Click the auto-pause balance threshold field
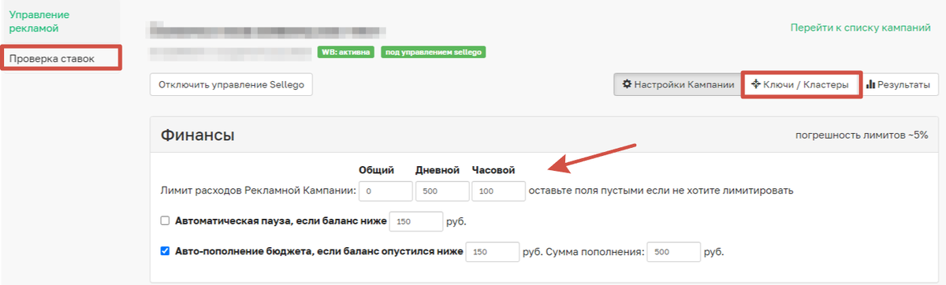This screenshot has height=285, width=946. [416, 221]
